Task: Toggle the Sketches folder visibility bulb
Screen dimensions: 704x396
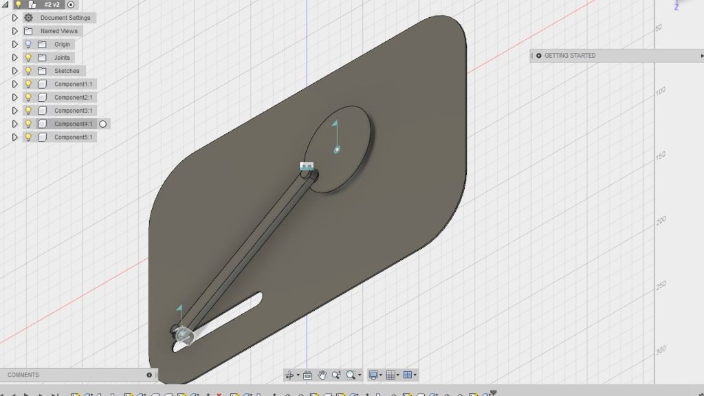Action: (27, 70)
